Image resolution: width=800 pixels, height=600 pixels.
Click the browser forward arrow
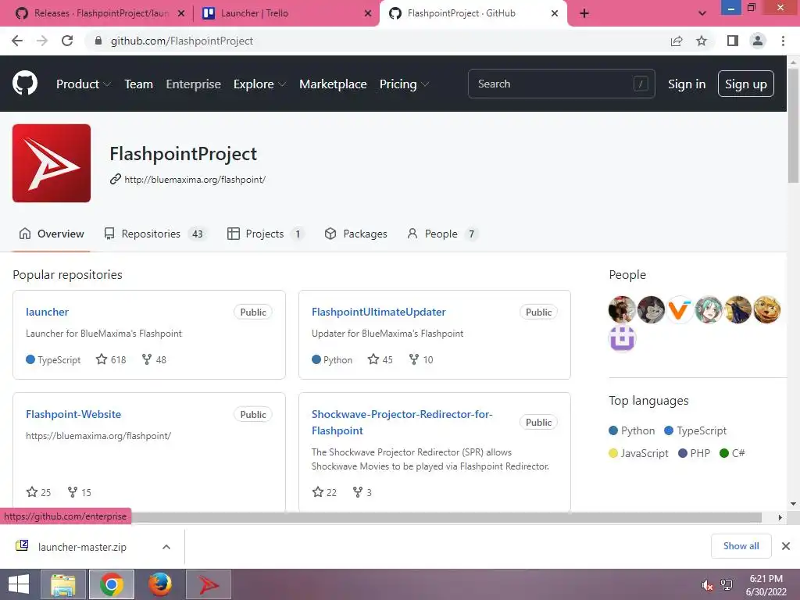(42, 41)
